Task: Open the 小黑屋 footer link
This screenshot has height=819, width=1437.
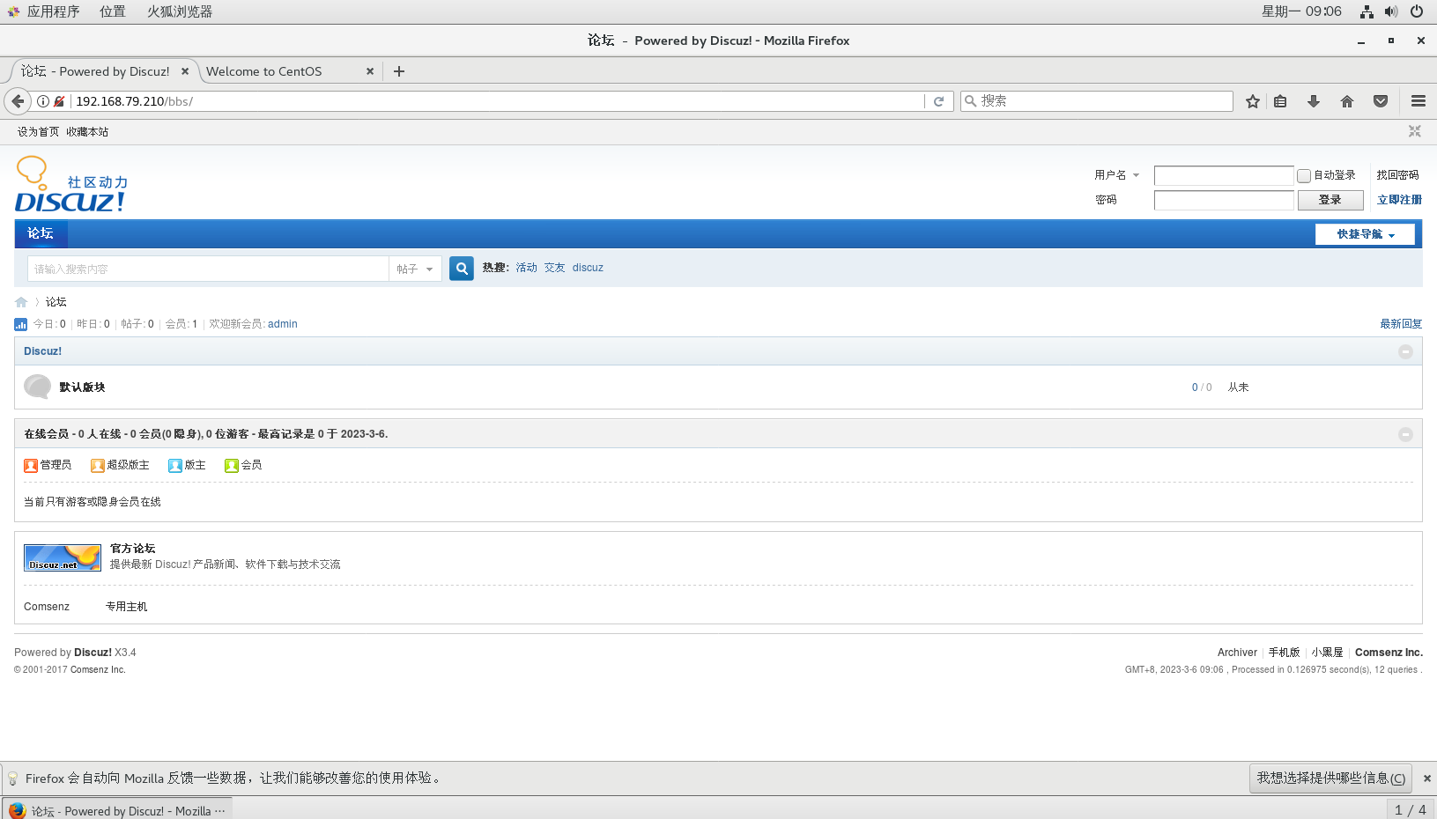Action: 1327,653
